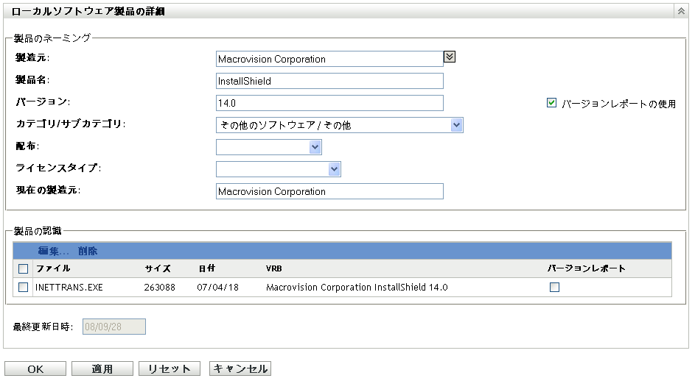The width and height of the screenshot is (695, 381).
Task: Collapse the ローカルソフトウェア製品の詳細 panel
Action: (680, 11)
